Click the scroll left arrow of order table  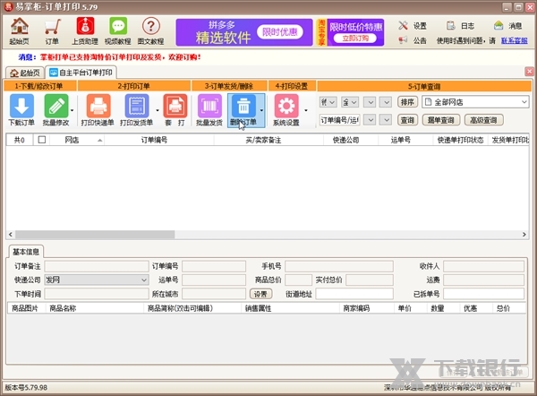tap(11, 235)
